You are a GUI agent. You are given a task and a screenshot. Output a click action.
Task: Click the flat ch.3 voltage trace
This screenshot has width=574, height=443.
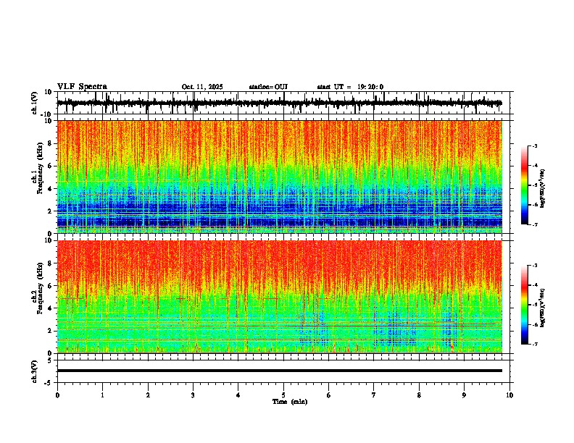[x=279, y=371]
